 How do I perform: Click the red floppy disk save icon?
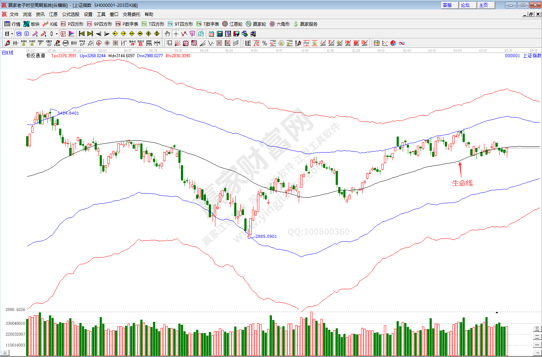236,34
